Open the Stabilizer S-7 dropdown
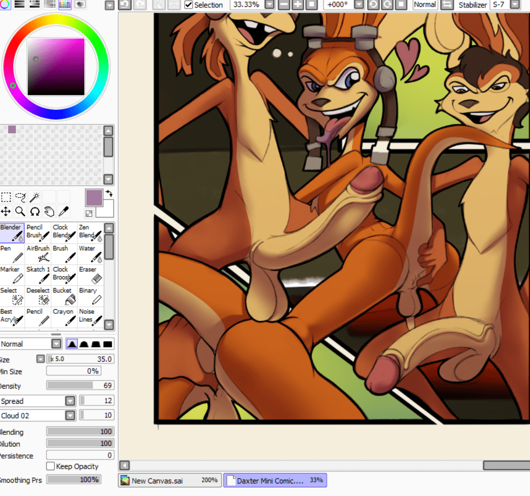 point(514,5)
